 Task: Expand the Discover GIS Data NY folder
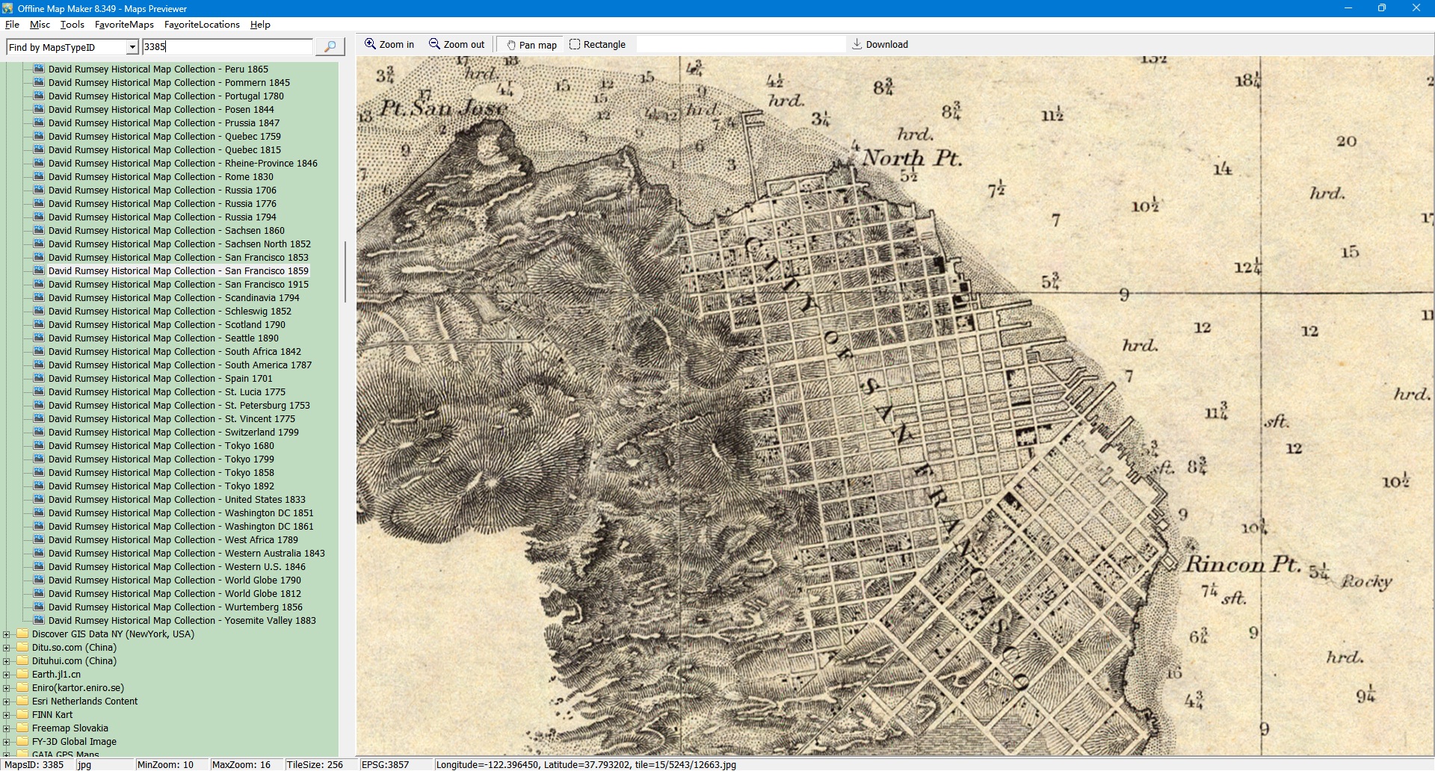[7, 634]
